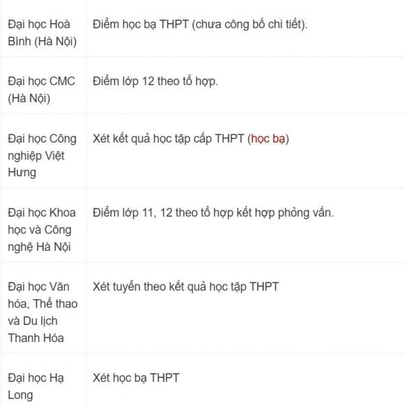405x406 pixels.
Task: Click 'Xét tuyển theo kết quả học tập THPT'
Action: click(x=186, y=287)
